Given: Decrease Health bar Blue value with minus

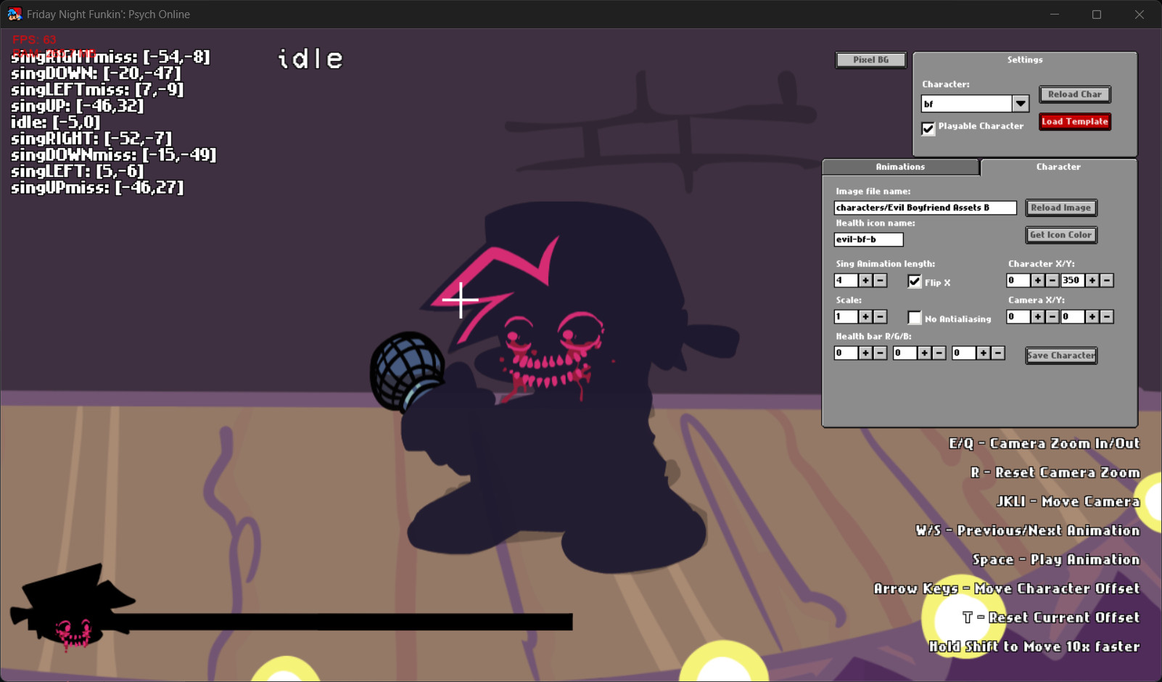Looking at the screenshot, I should point(998,353).
